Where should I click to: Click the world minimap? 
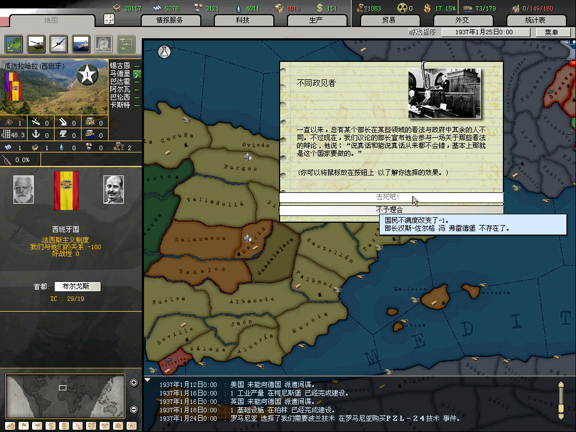(65, 397)
